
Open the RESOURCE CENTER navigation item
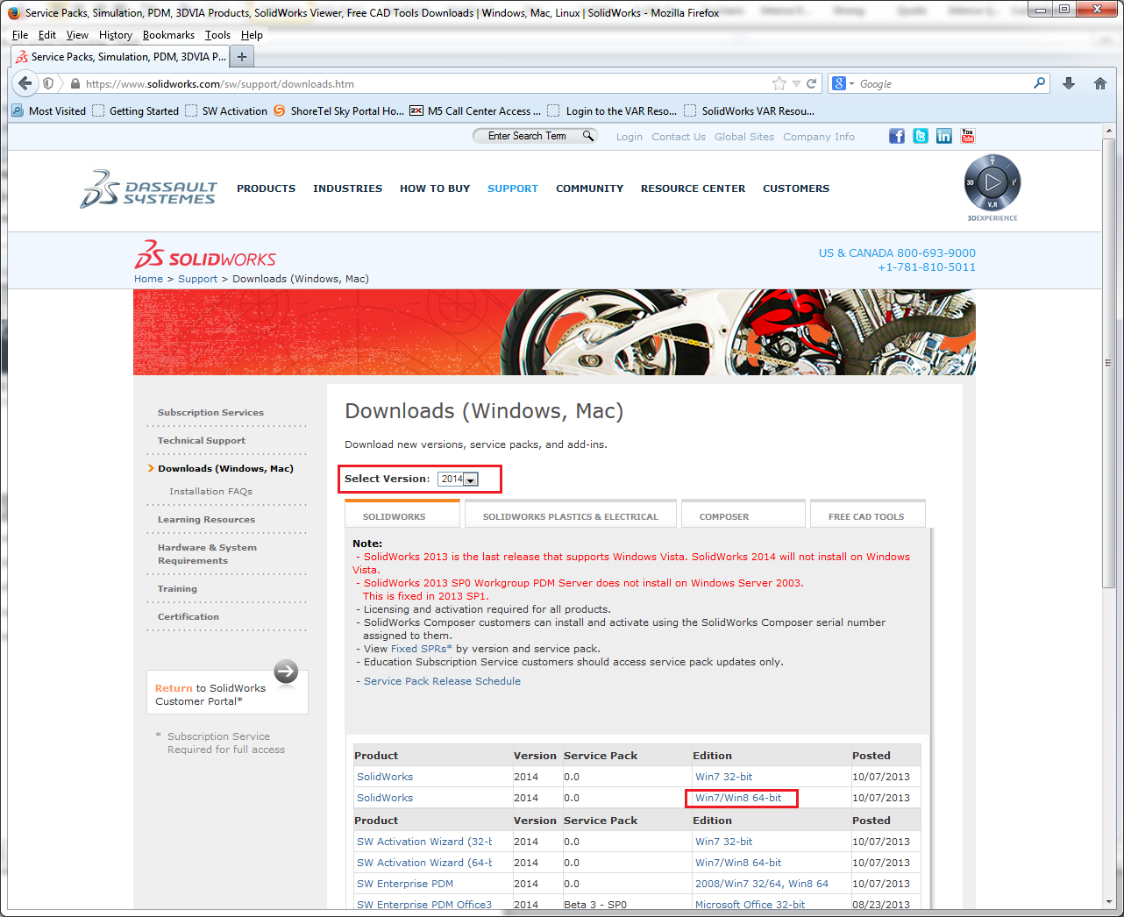pyautogui.click(x=693, y=188)
